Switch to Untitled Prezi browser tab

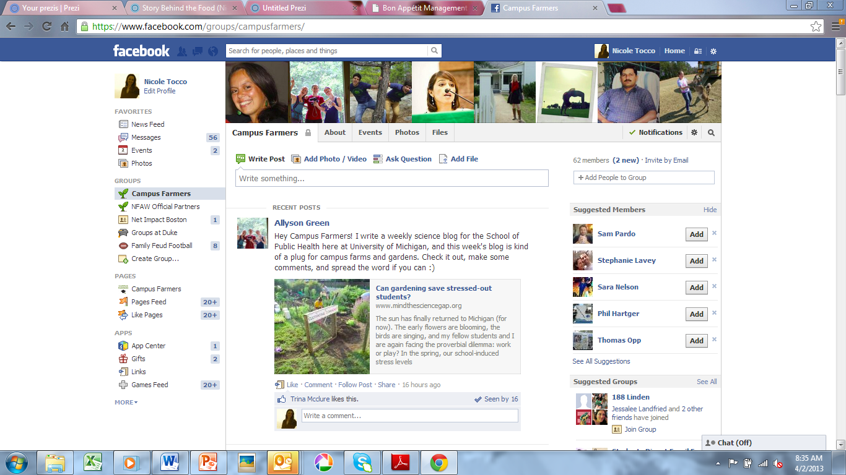click(302, 8)
